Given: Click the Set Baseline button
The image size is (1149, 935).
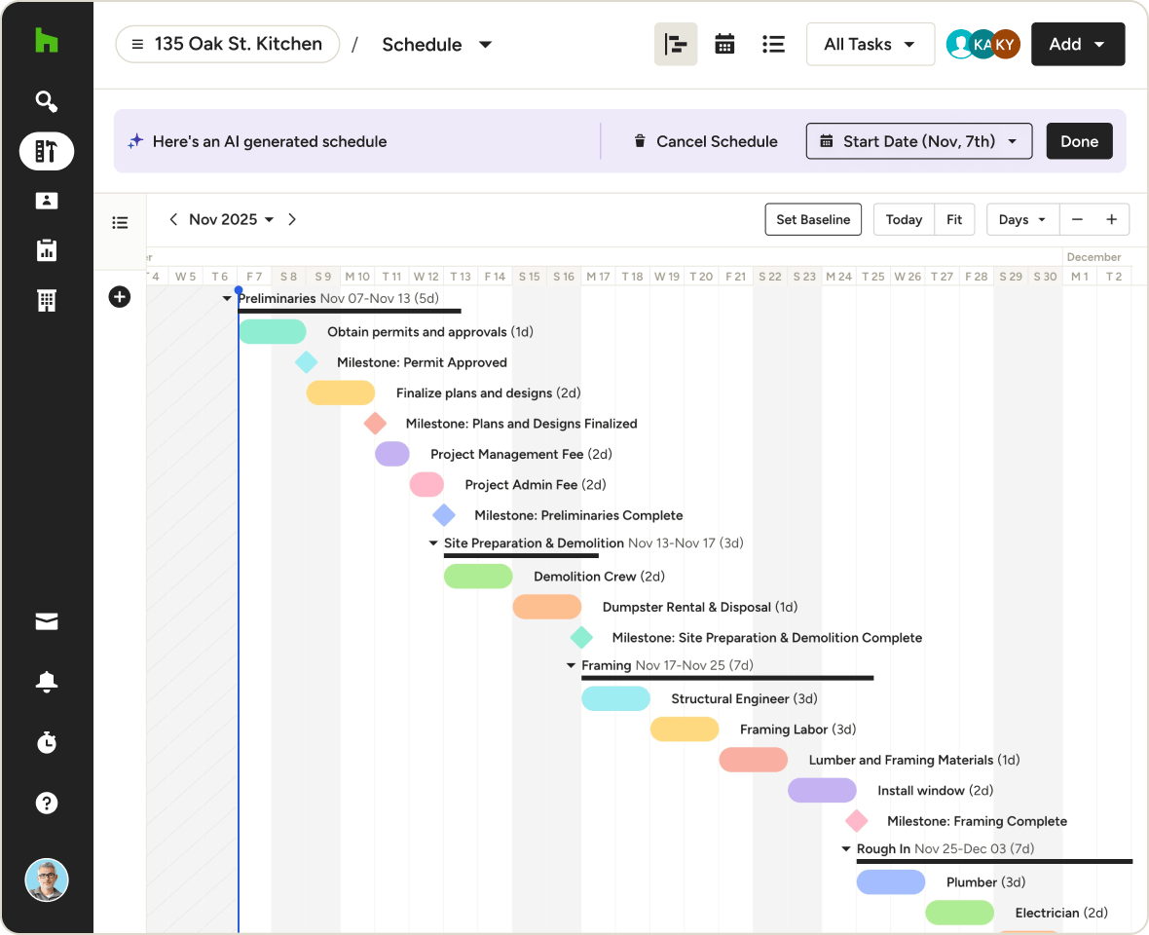Looking at the screenshot, I should point(813,219).
